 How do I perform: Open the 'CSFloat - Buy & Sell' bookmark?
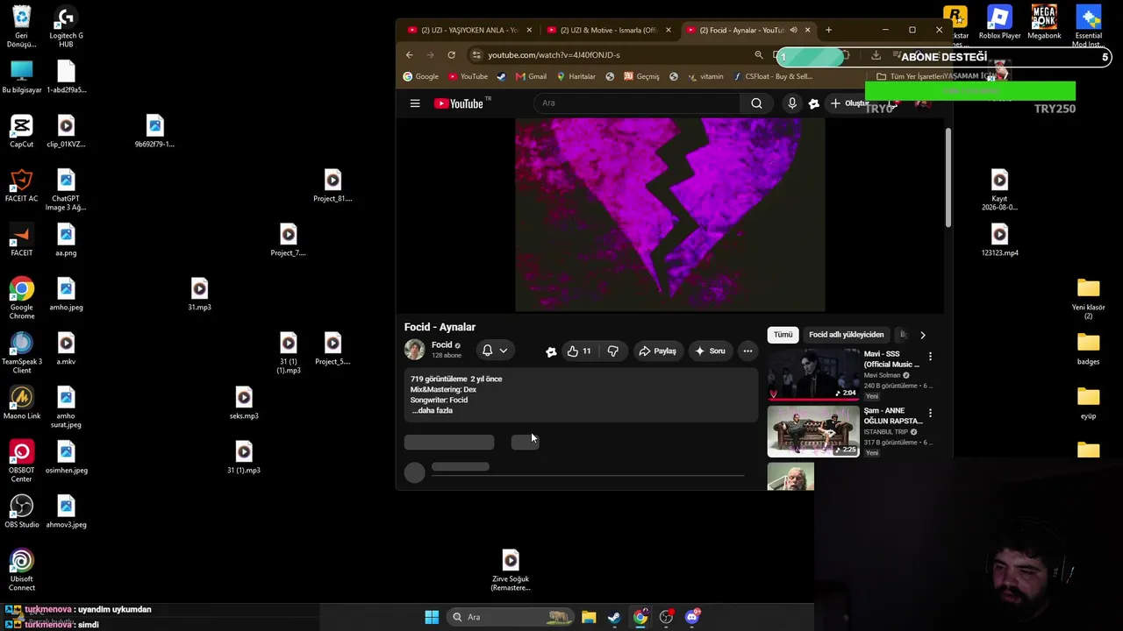773,76
